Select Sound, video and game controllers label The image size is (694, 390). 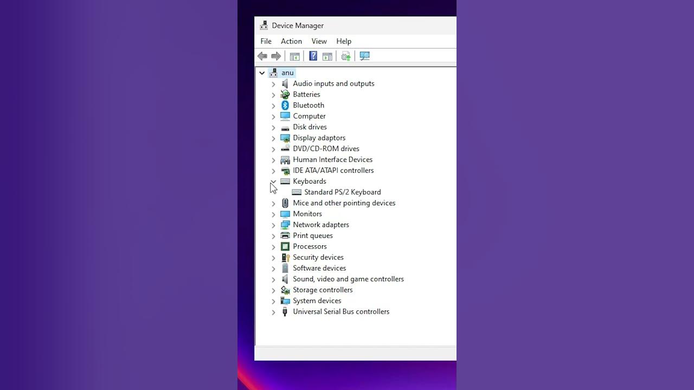tap(348, 279)
